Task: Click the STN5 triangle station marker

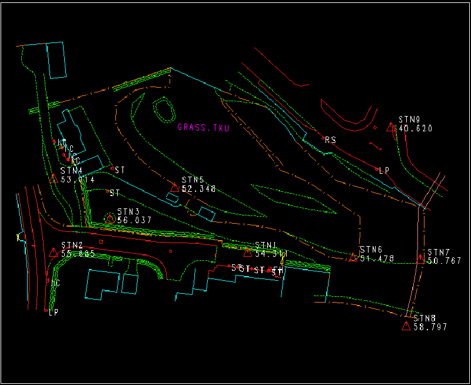Action: point(175,187)
